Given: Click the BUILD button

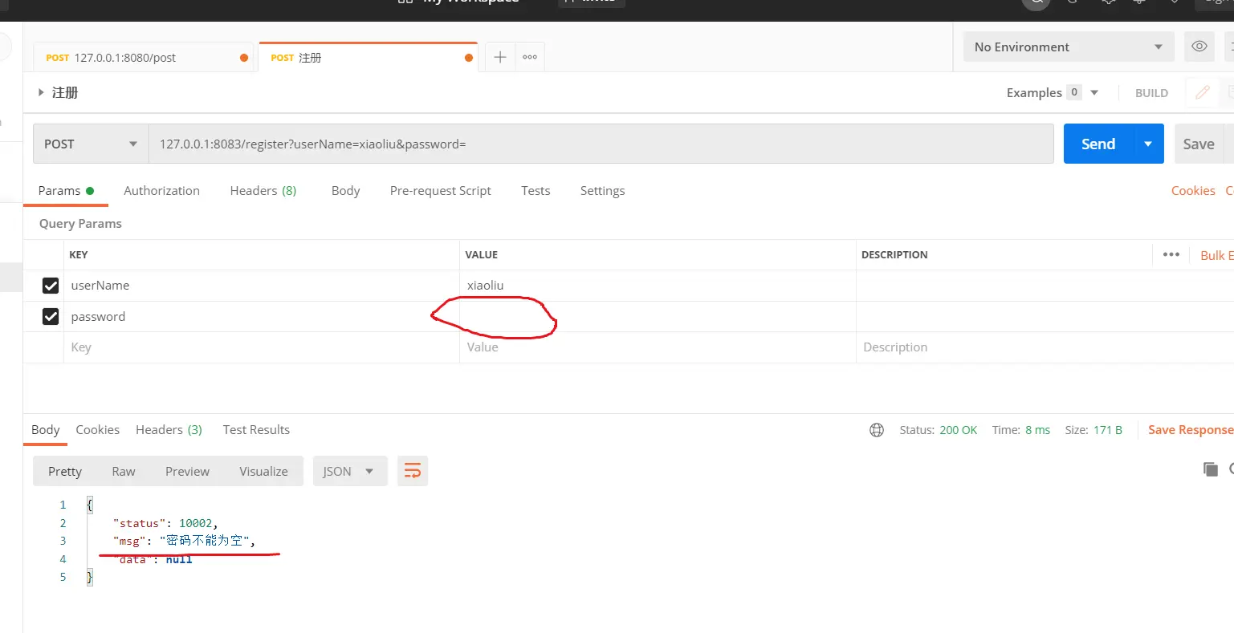Looking at the screenshot, I should click(1151, 93).
